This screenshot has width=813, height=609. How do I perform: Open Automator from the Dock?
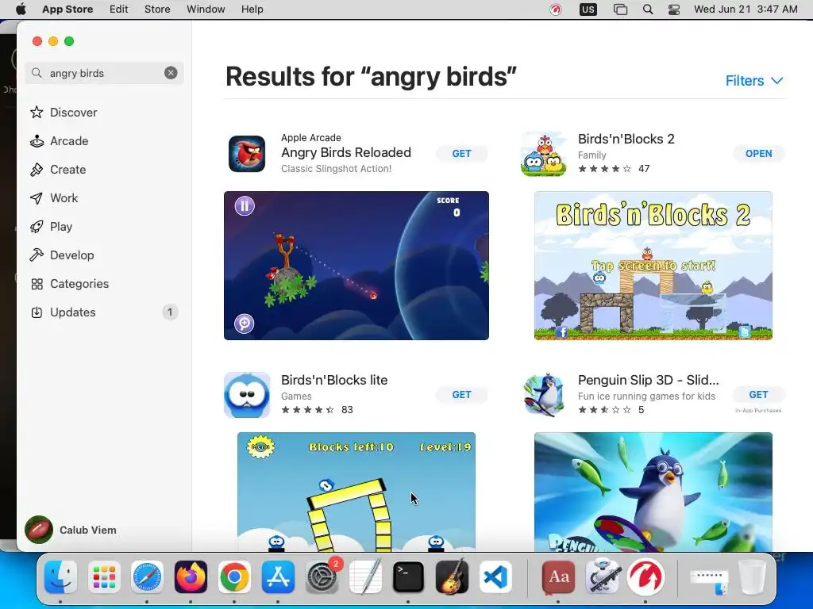pyautogui.click(x=602, y=577)
